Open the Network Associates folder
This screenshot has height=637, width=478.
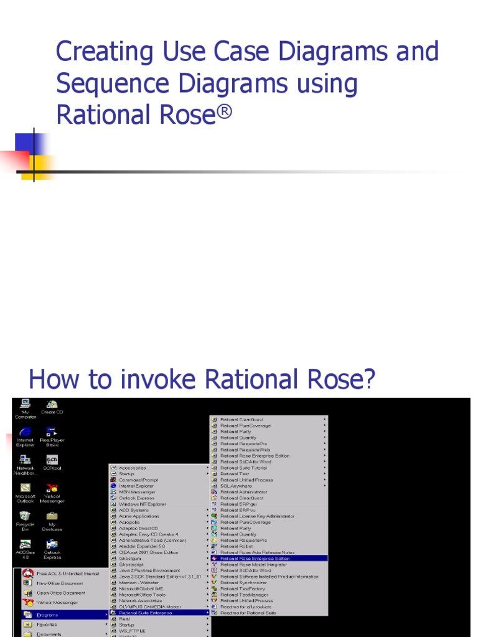[x=159, y=600]
